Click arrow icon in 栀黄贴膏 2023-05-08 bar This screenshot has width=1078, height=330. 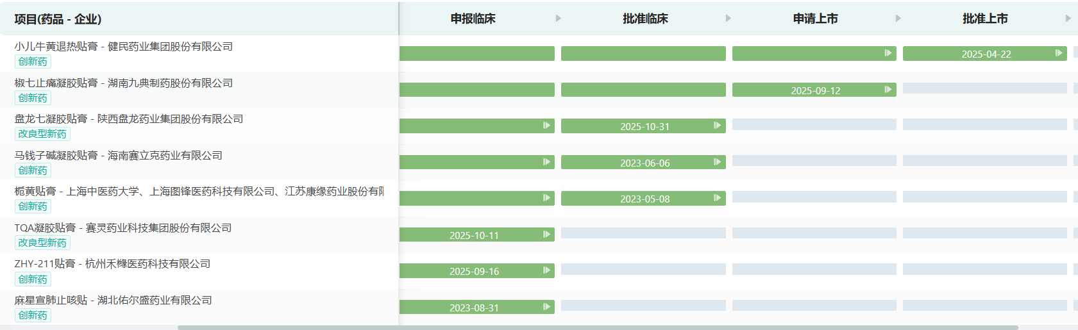coord(718,198)
